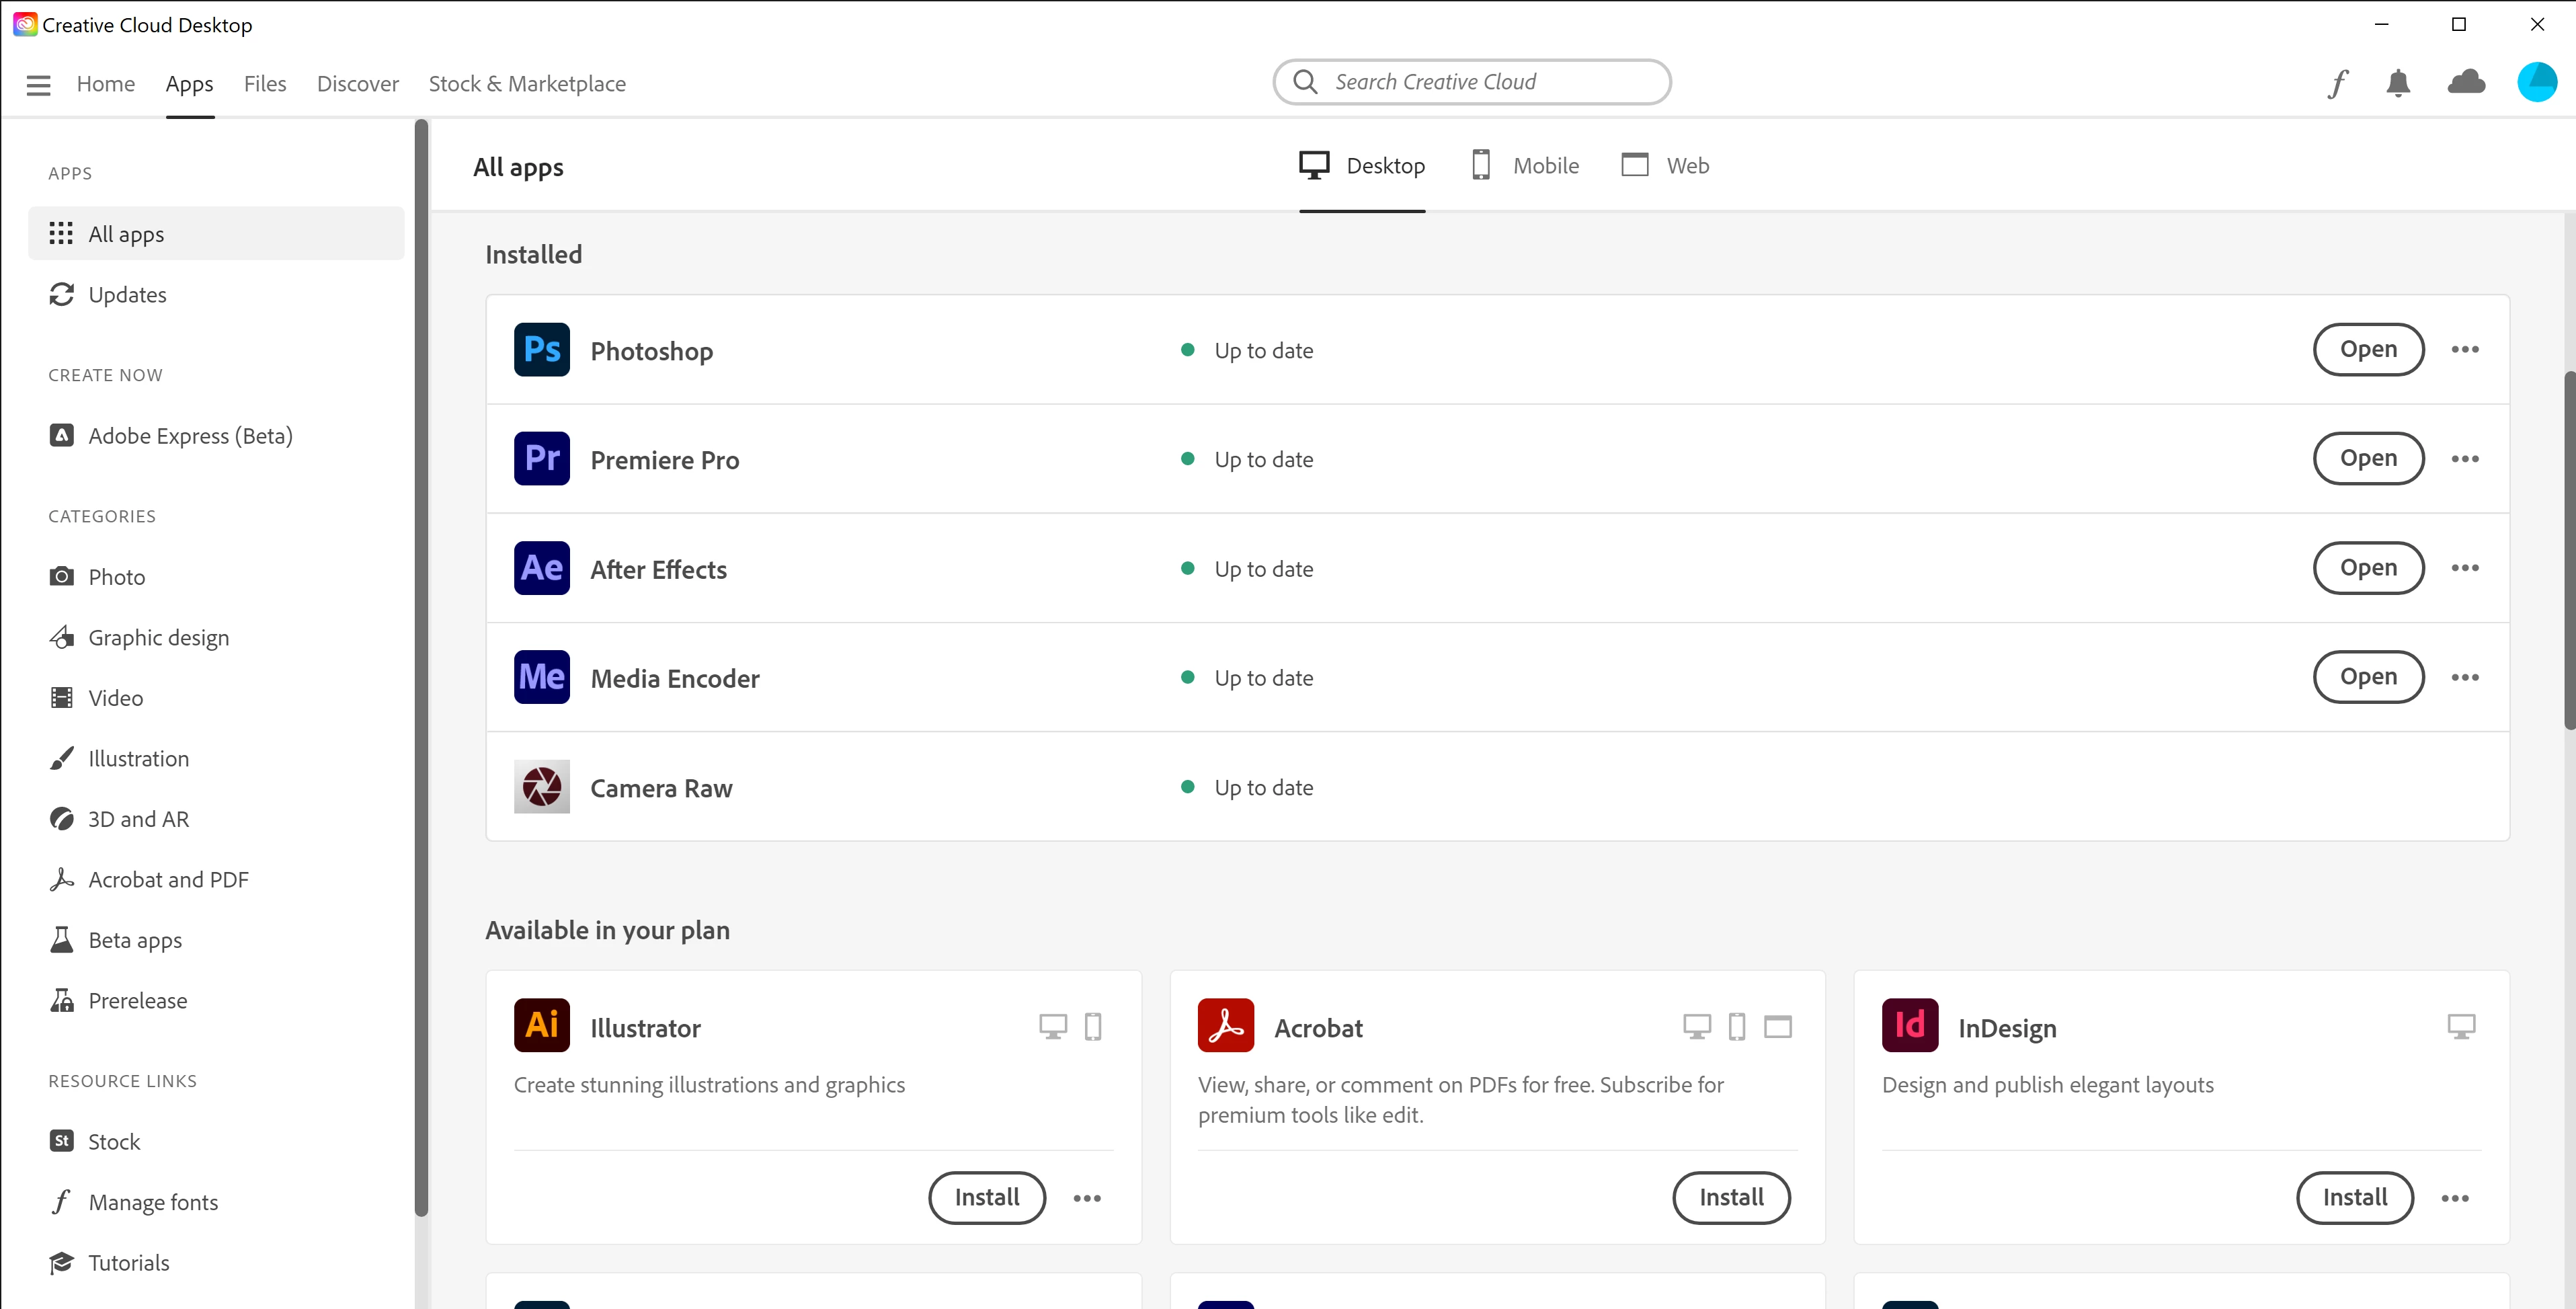This screenshot has width=2576, height=1309.
Task: Expand more options for Illustrator card
Action: click(1086, 1198)
